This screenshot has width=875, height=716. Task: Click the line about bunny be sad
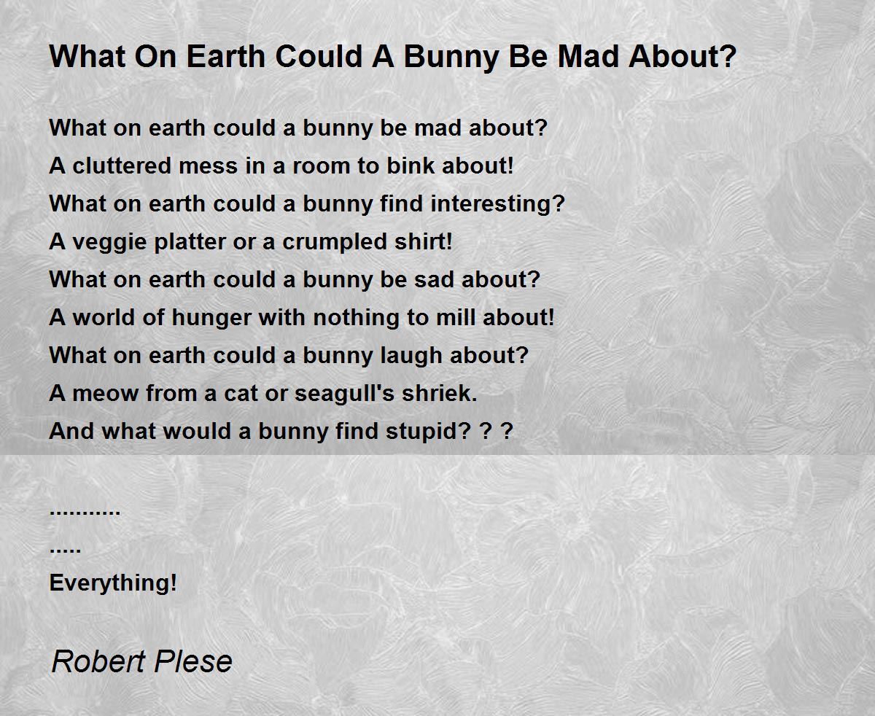click(x=294, y=279)
